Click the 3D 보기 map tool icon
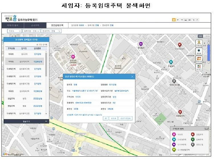Viewport: 214px width, 162px height. pos(199,67)
